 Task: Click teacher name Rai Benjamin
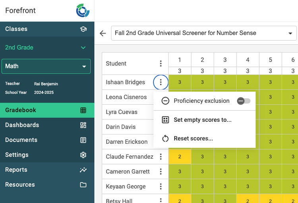[x=46, y=84]
